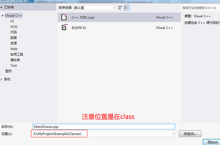Viewport: 220px width, 145px height.
Task: Select HLSL category in tree
Action: [x=14, y=27]
